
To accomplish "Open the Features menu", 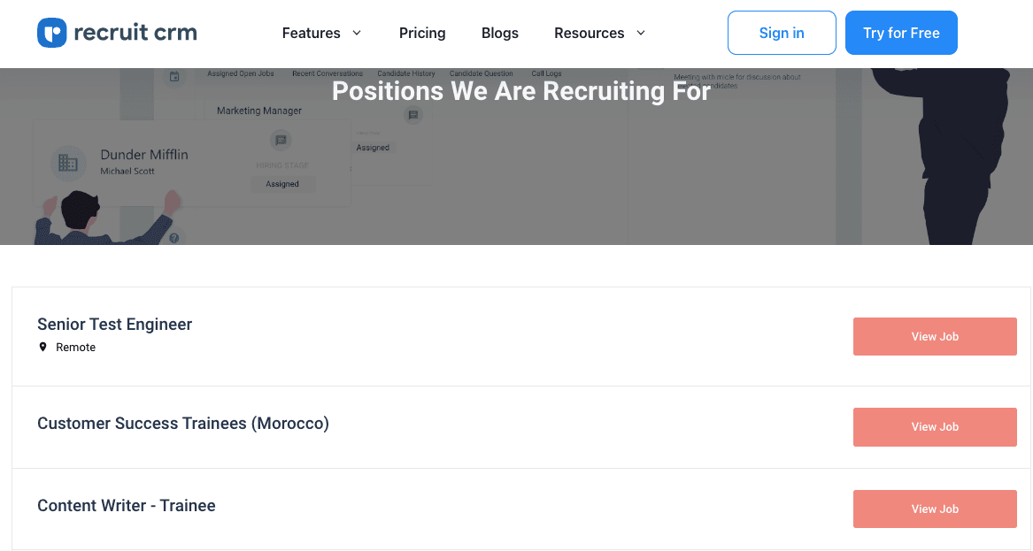I will [x=312, y=33].
